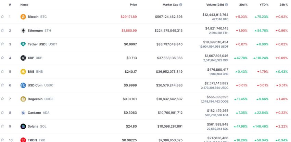Image resolution: width=291 pixels, height=142 pixels.
Task: Click the XRP logo icon
Action: pos(23,58)
